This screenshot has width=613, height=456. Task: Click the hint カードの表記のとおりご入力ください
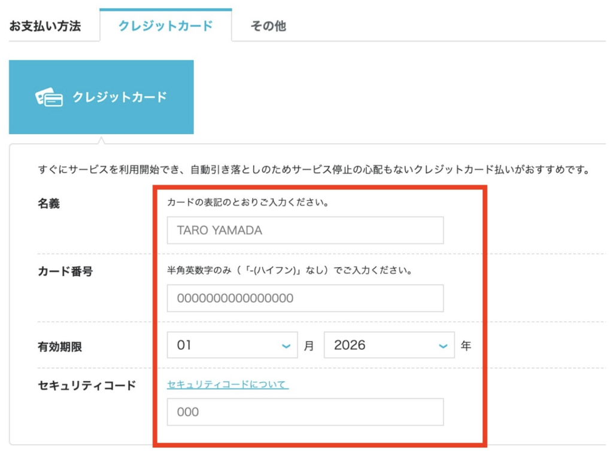click(x=248, y=203)
